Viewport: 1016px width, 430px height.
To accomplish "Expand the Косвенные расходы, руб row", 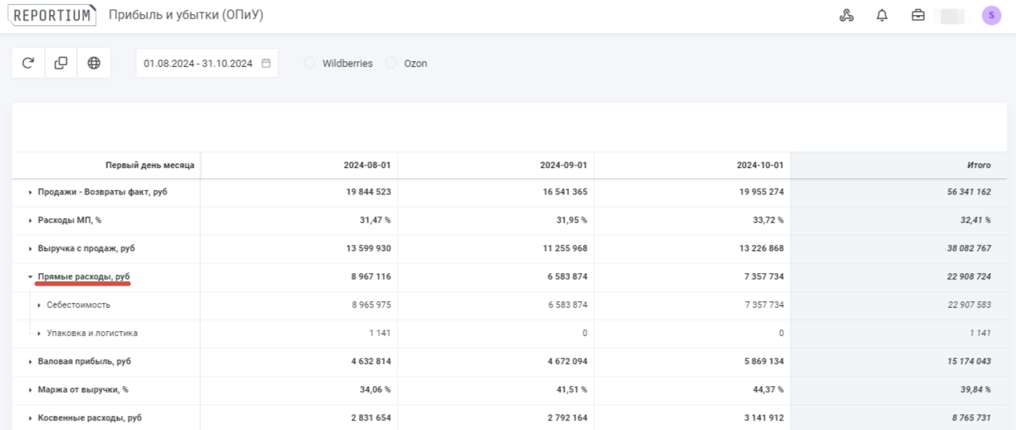I will point(30,418).
